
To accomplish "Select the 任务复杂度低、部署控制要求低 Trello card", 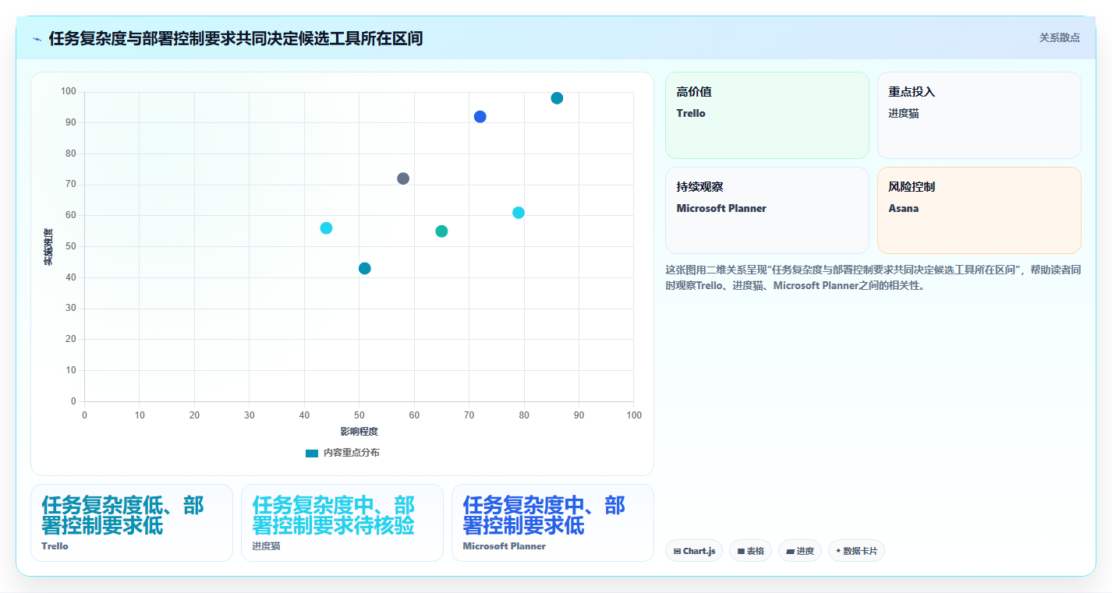I will (x=132, y=523).
